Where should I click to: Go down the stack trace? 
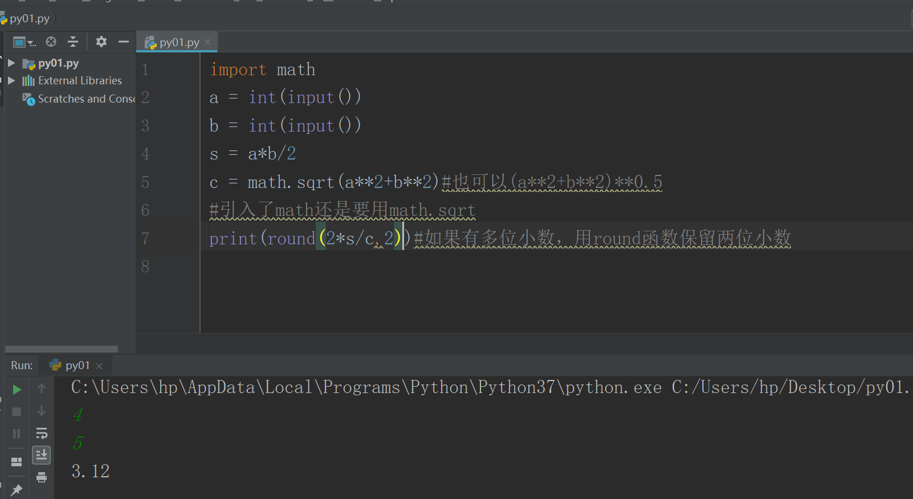coord(42,411)
